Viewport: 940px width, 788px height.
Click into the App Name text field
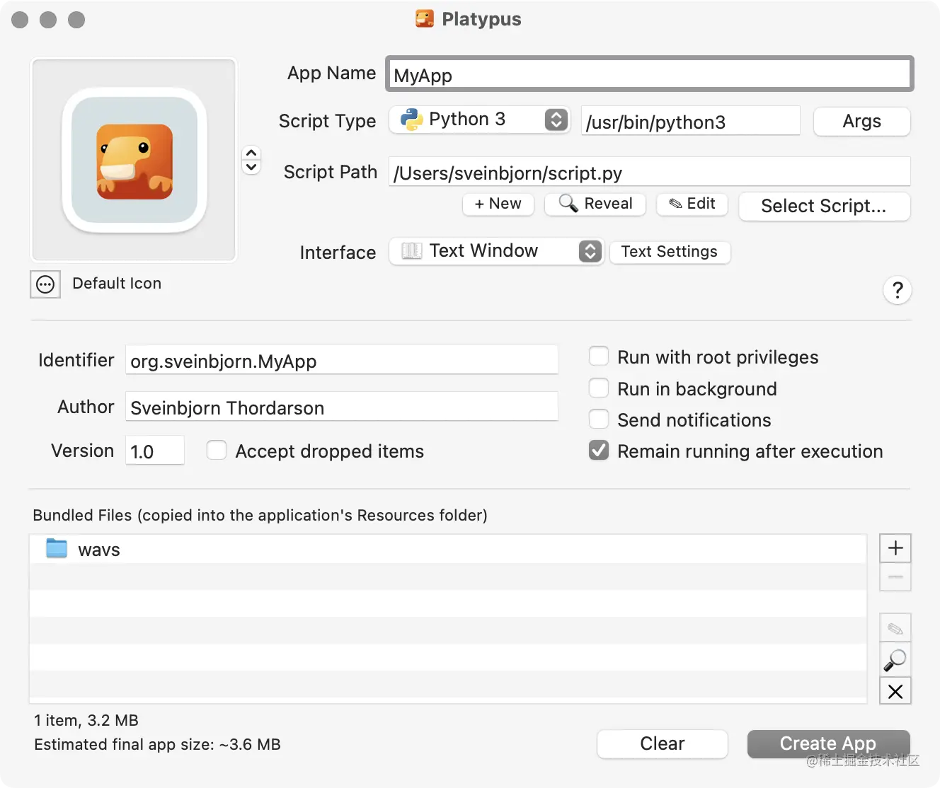point(649,75)
